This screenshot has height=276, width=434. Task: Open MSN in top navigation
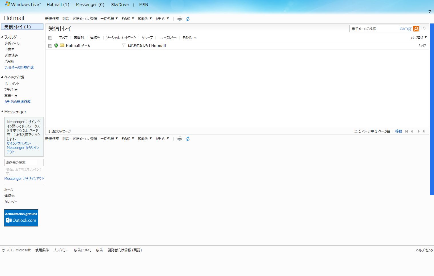144,5
